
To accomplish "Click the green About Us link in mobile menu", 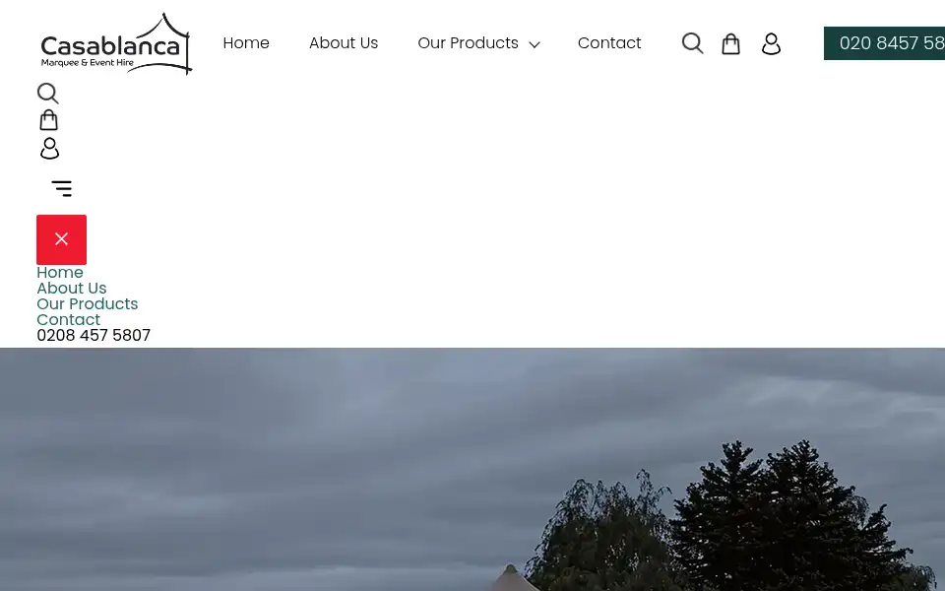I will point(72,289).
